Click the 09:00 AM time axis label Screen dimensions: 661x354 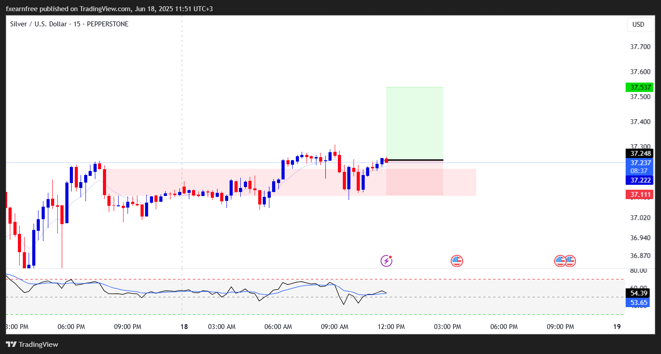coord(334,327)
